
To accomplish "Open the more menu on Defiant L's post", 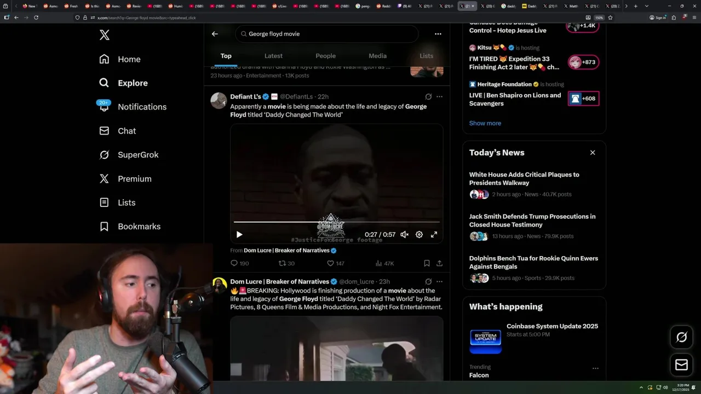I will click(x=439, y=97).
